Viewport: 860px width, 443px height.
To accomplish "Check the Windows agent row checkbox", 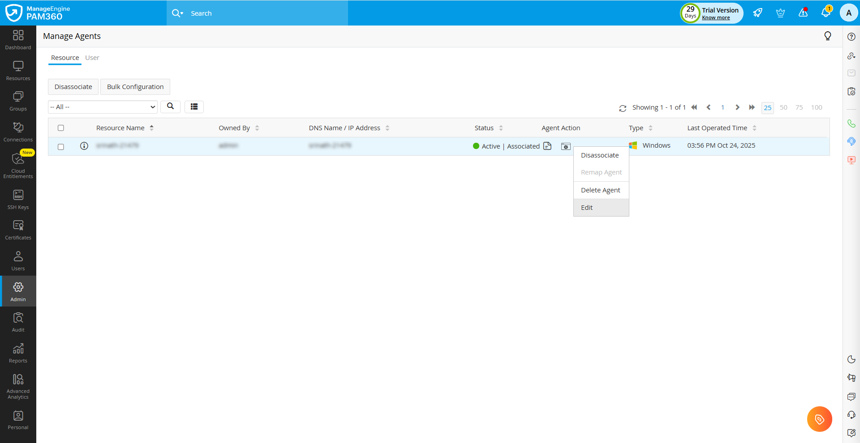I will click(x=61, y=147).
